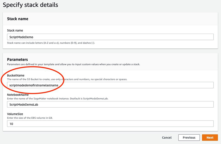Click the EBS volume size description
The width and height of the screenshot is (221, 144).
point(30,118)
